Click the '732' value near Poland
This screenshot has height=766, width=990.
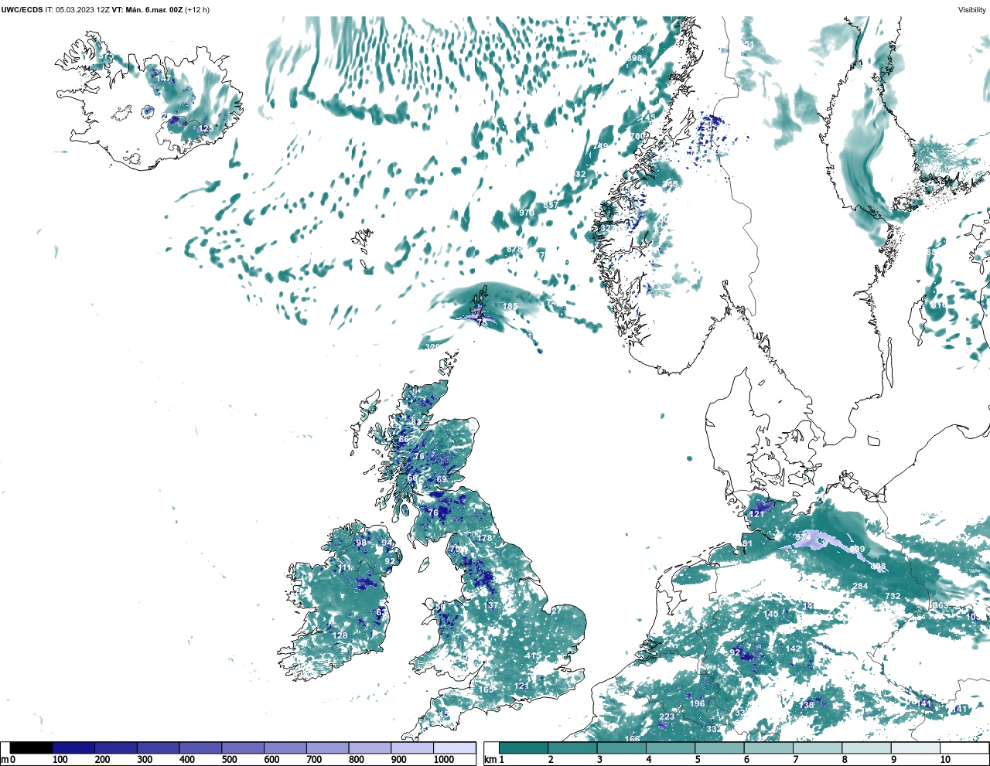(893, 596)
